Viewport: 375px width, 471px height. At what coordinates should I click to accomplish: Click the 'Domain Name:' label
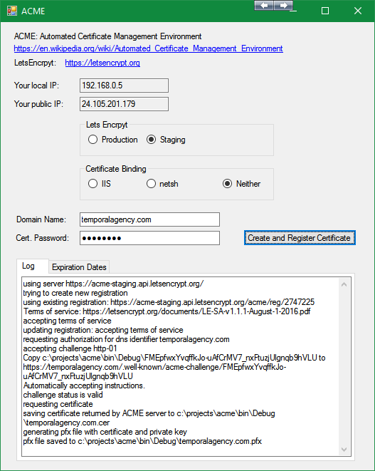41,219
